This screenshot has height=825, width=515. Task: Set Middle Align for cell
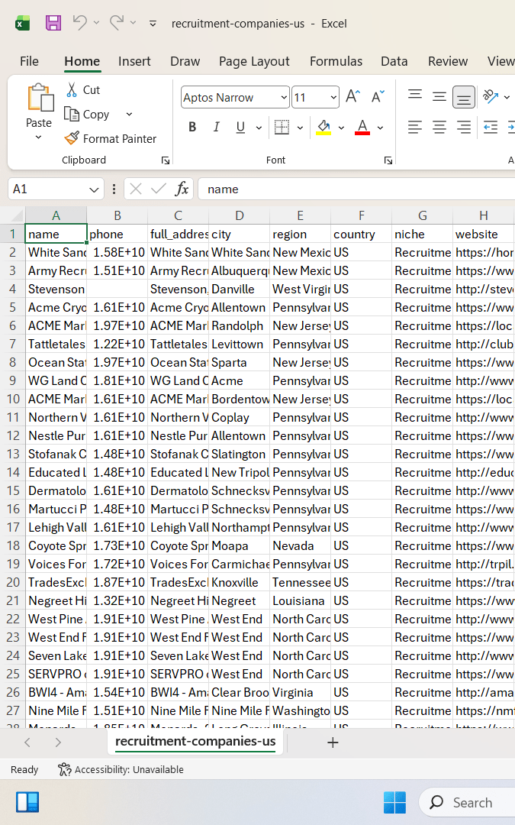[439, 95]
